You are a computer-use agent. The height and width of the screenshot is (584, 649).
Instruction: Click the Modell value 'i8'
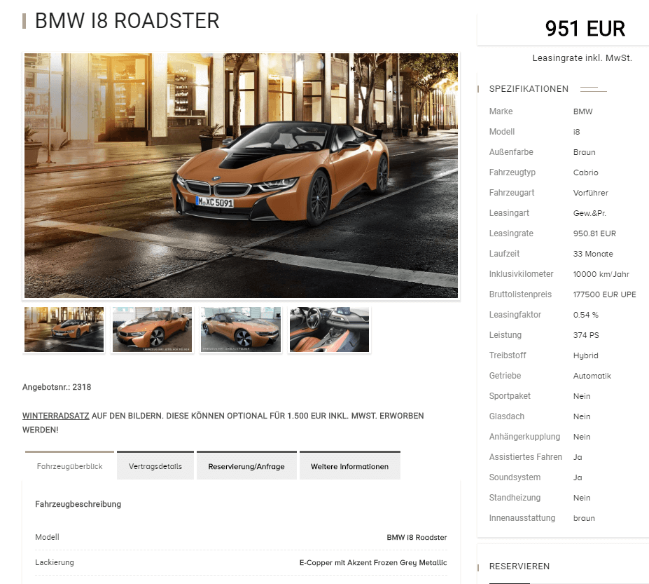(577, 132)
